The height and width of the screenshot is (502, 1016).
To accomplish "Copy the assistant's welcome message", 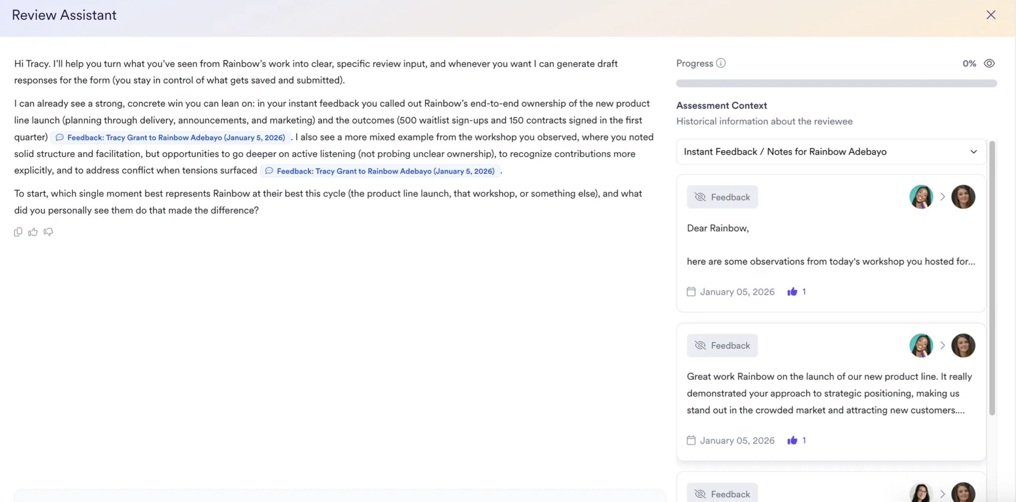I will pos(18,232).
